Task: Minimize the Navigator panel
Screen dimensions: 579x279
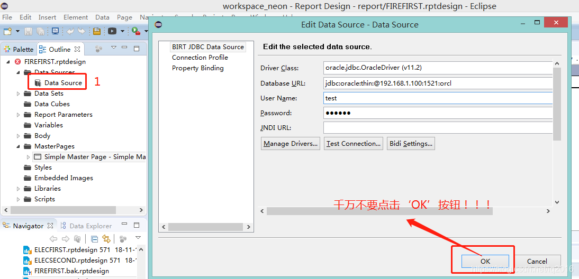Action: coord(124,225)
